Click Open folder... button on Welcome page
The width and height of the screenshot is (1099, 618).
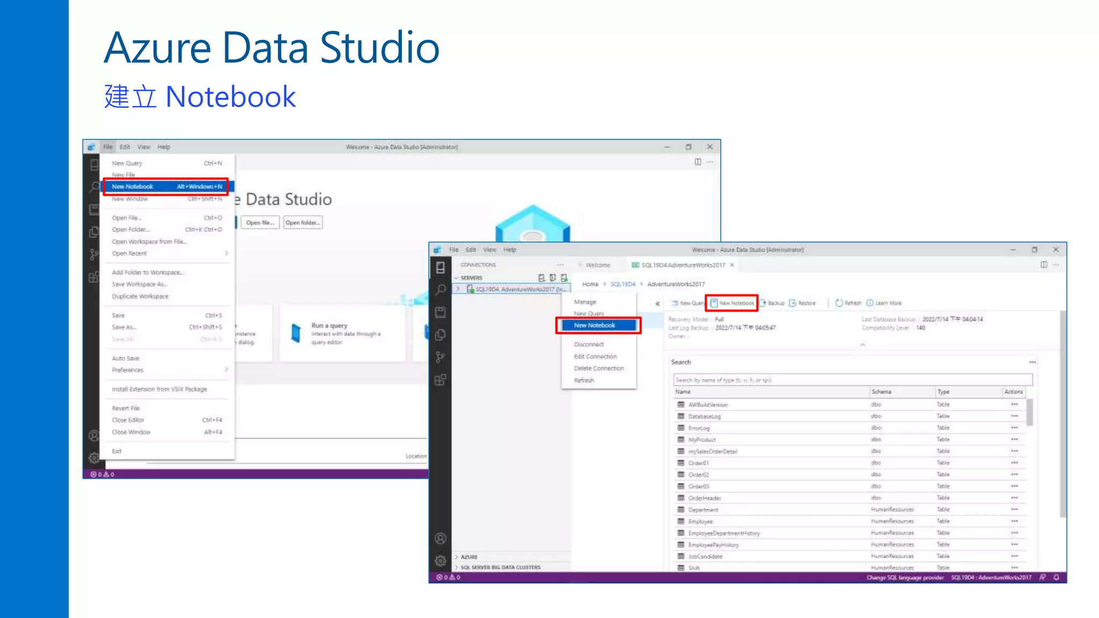pyautogui.click(x=303, y=223)
